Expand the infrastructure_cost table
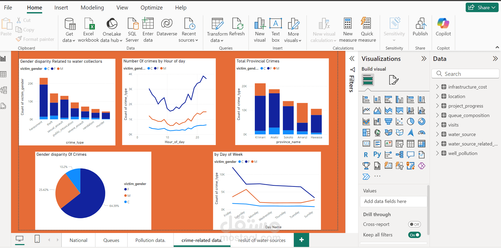Viewport: 501px width, 248px height. click(x=437, y=87)
